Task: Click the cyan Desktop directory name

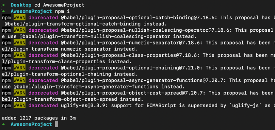Action: pyautogui.click(x=21, y=5)
